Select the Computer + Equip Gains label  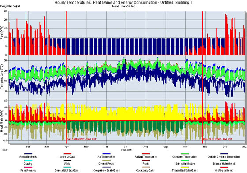tap(106, 171)
